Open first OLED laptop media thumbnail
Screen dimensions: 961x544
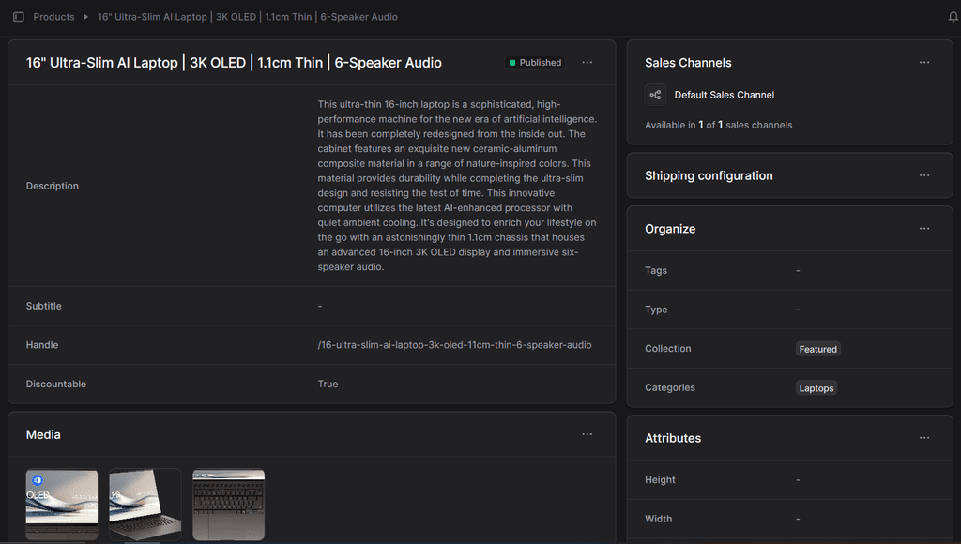(x=62, y=504)
